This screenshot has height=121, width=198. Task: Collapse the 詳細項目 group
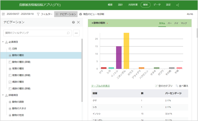tap(3, 95)
